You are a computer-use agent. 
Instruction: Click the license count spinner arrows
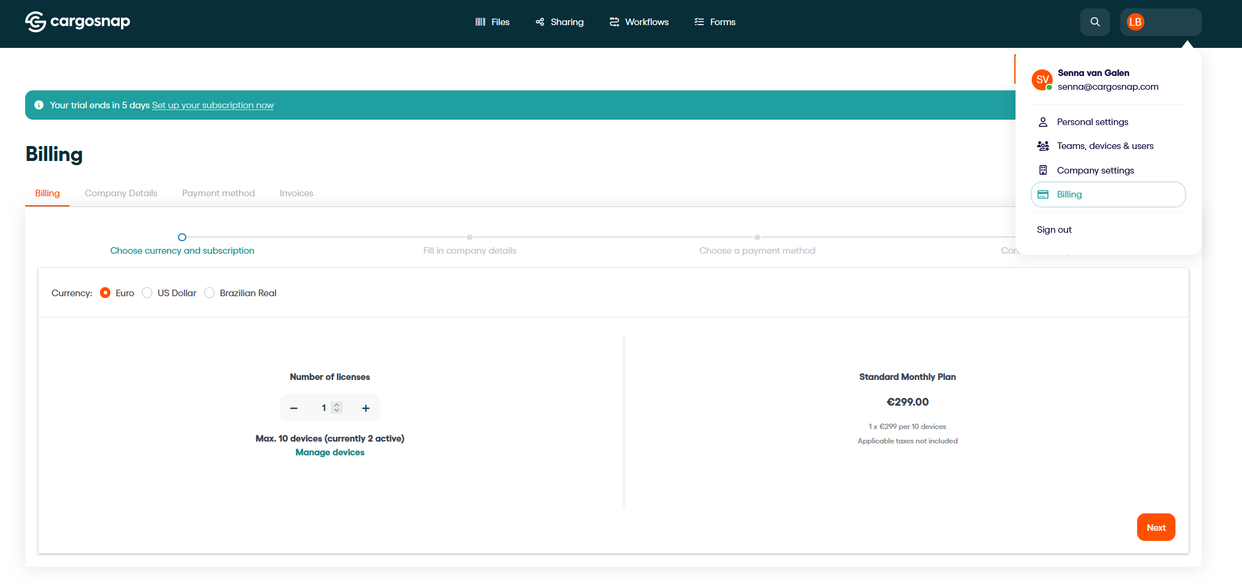(x=337, y=407)
